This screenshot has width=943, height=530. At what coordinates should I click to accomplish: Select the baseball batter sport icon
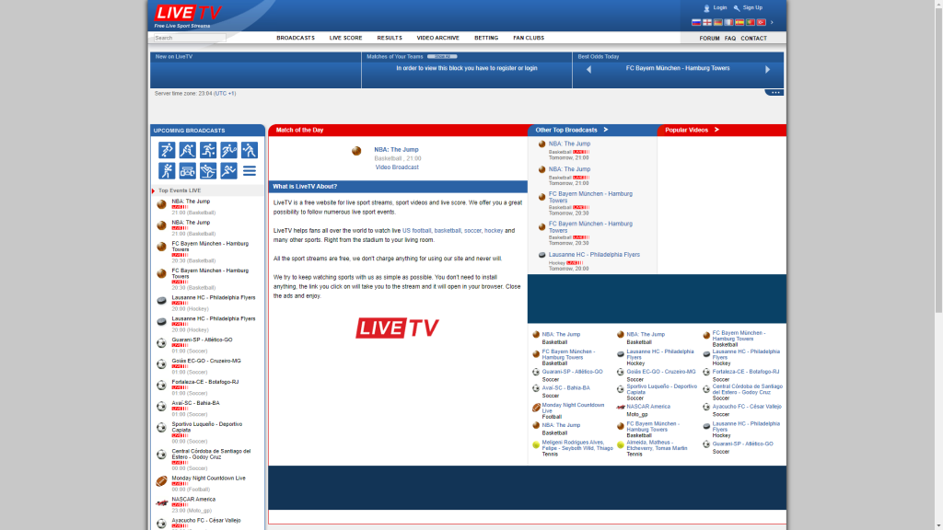click(167, 170)
